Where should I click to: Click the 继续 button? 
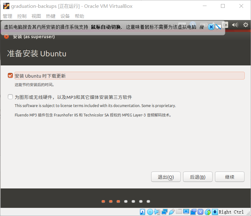click(x=229, y=177)
